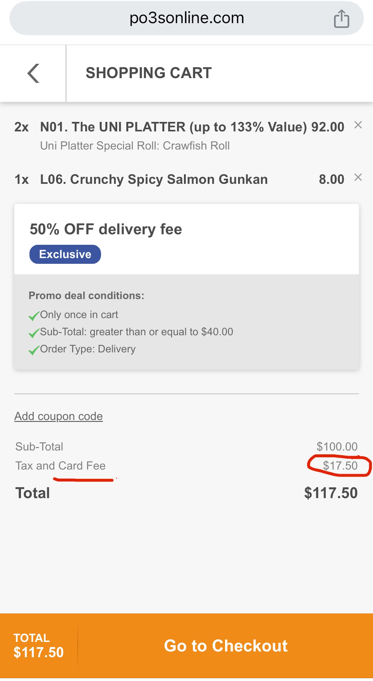This screenshot has height=681, width=373.
Task: Click checkmark beside "Order Type: Delivery"
Action: coord(34,350)
